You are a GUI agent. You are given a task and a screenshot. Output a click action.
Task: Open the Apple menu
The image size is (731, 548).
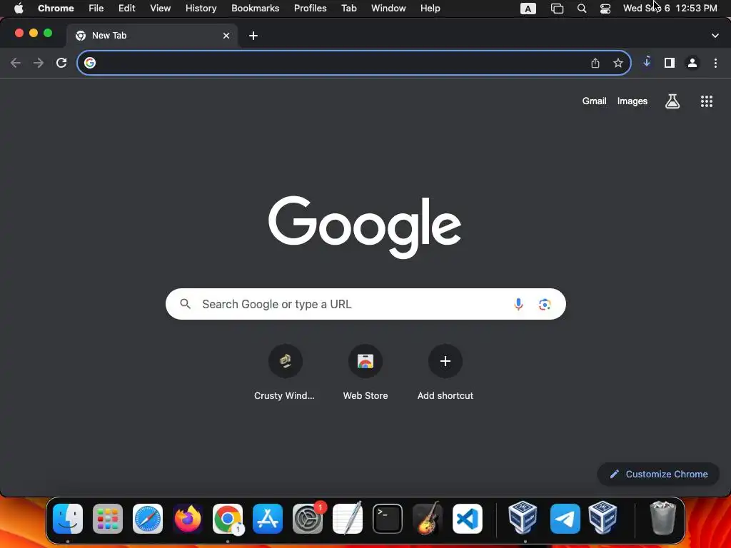coord(19,8)
